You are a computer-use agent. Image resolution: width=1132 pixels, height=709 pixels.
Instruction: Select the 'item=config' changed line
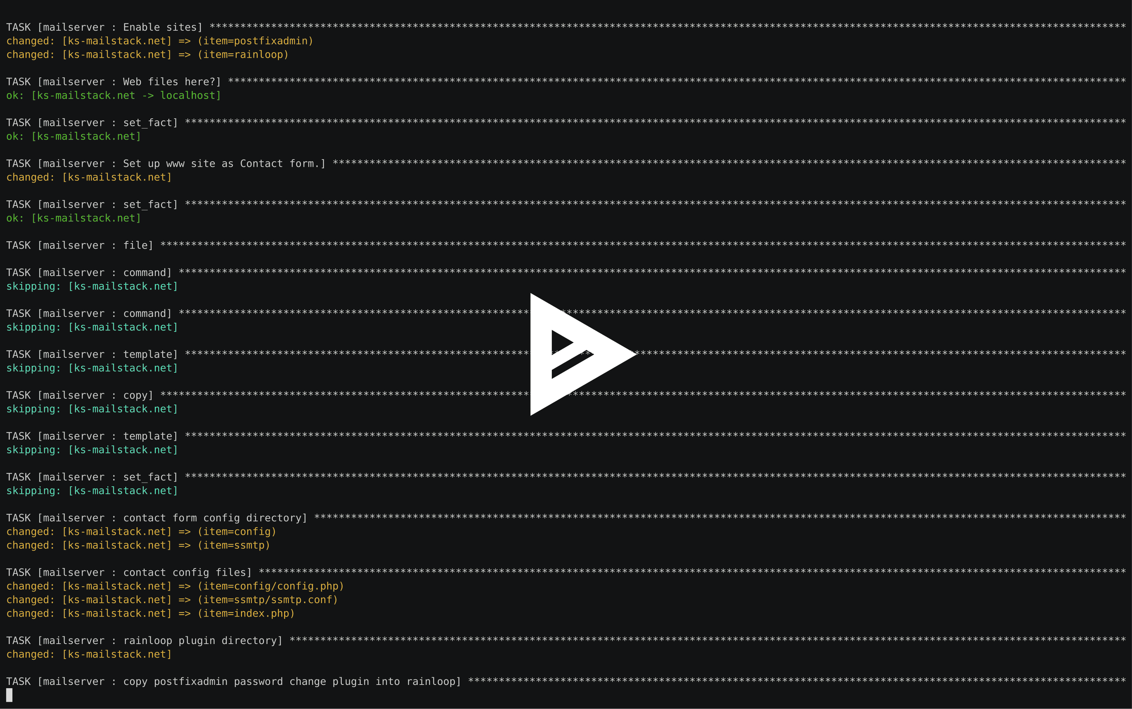point(141,532)
